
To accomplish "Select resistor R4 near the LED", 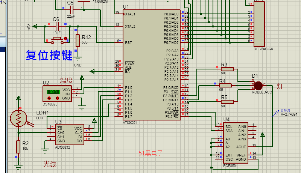I will pyautogui.click(x=225, y=85).
